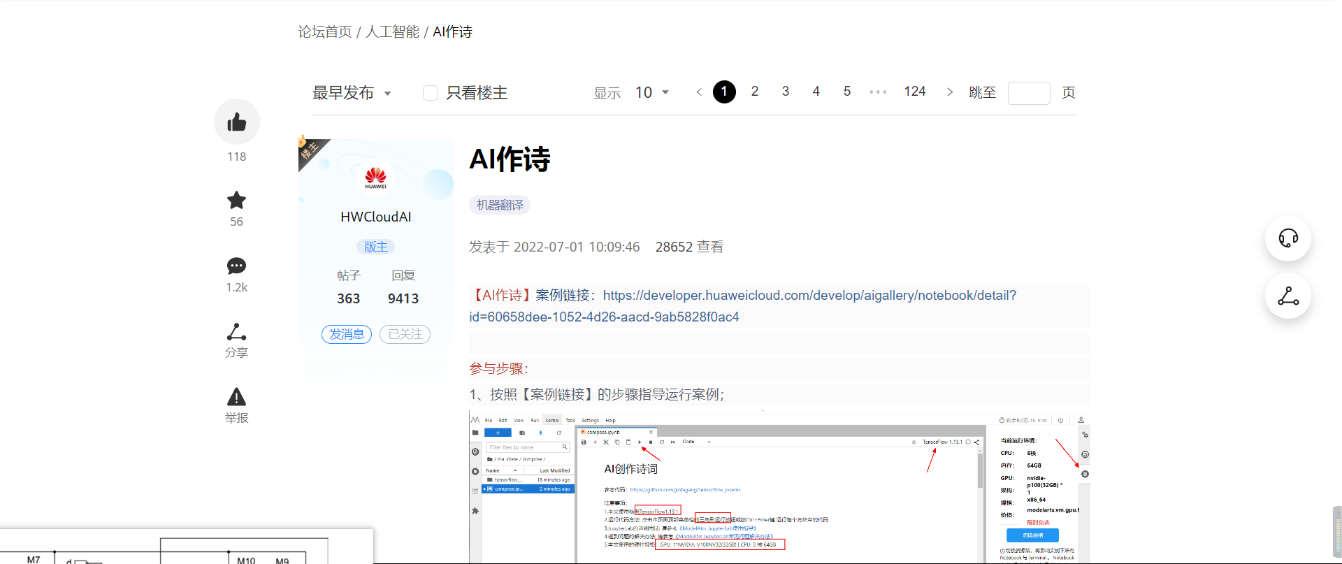Click the 楼主 corner ribbon badge
The width and height of the screenshot is (1342, 564).
tap(310, 150)
